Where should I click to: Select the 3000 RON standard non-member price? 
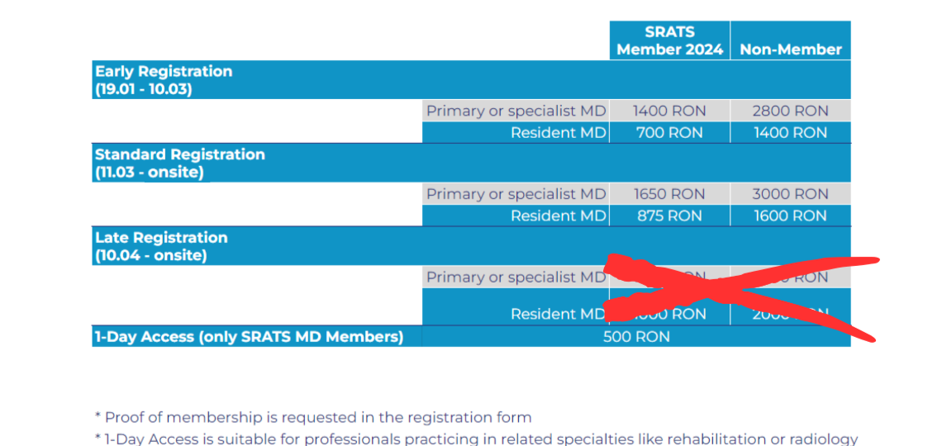tap(790, 194)
